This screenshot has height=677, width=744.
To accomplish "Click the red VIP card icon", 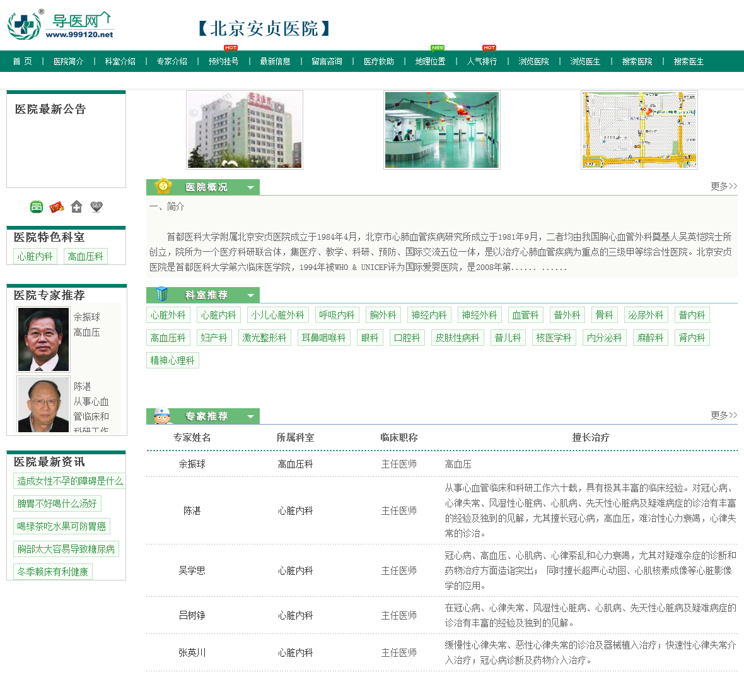I will 57,207.
